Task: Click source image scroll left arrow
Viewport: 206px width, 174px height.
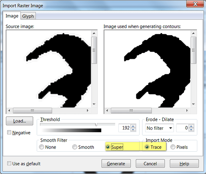Action: pos(9,111)
